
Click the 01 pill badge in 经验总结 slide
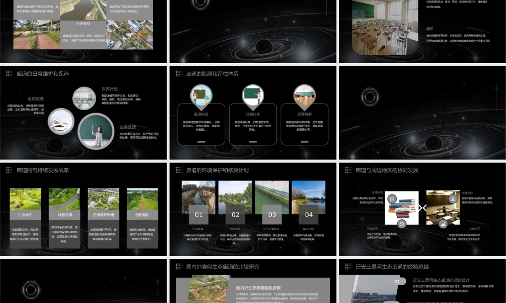click(x=397, y=282)
